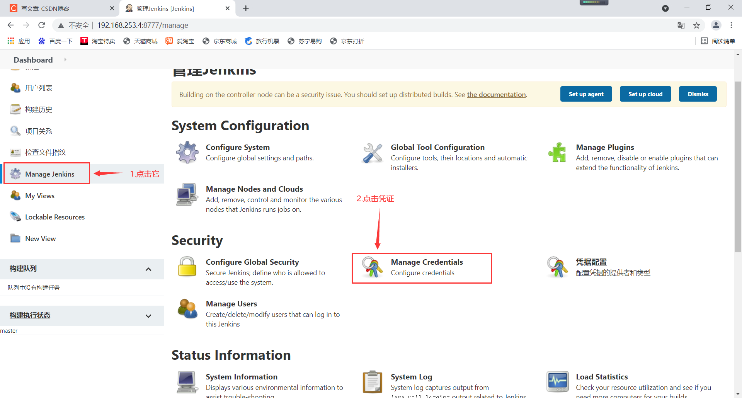This screenshot has width=742, height=398.
Task: Open the 淘宝特卖 bookmark
Action: pyautogui.click(x=98, y=41)
